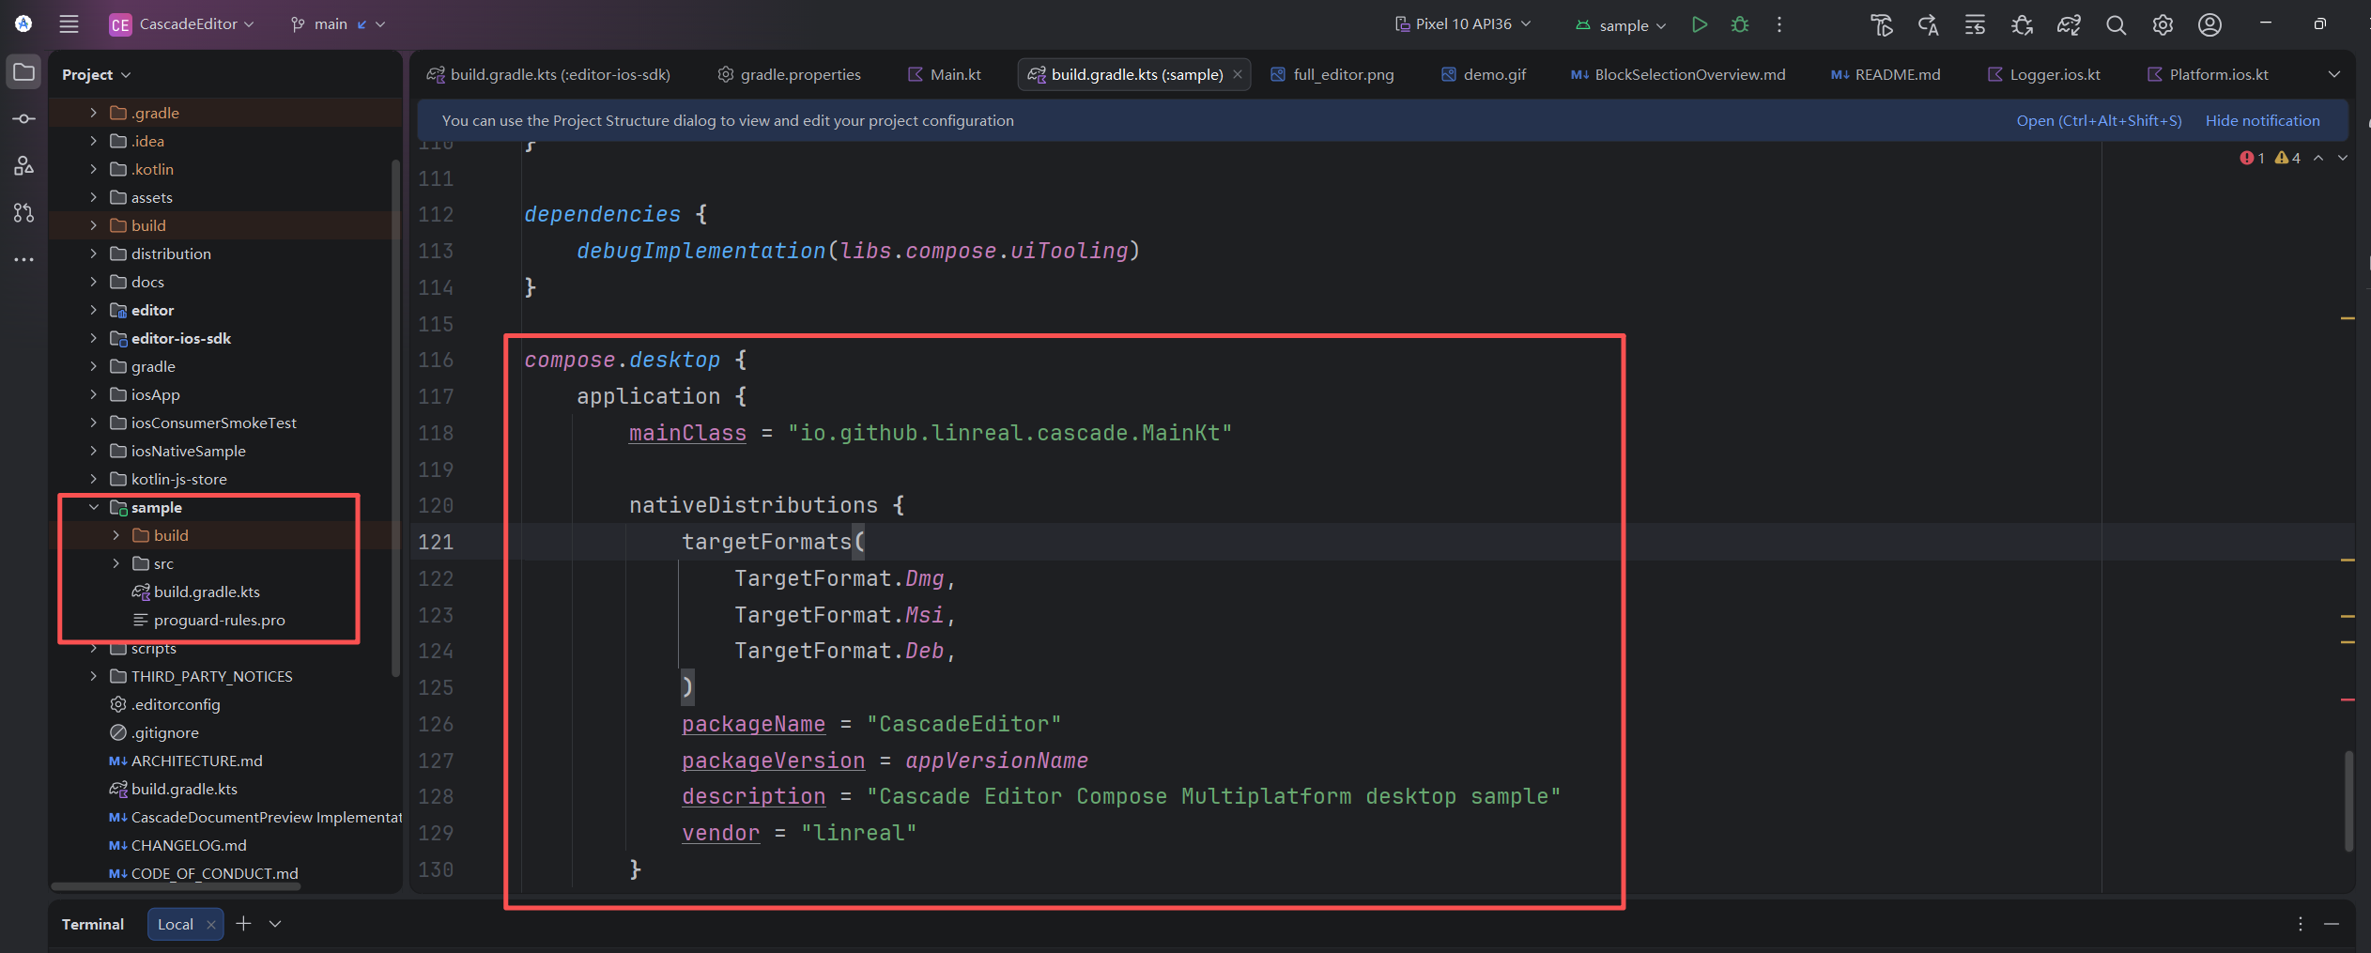This screenshot has width=2371, height=953.
Task: Open the Pixel 10 API36 device selector
Action: click(x=1463, y=24)
